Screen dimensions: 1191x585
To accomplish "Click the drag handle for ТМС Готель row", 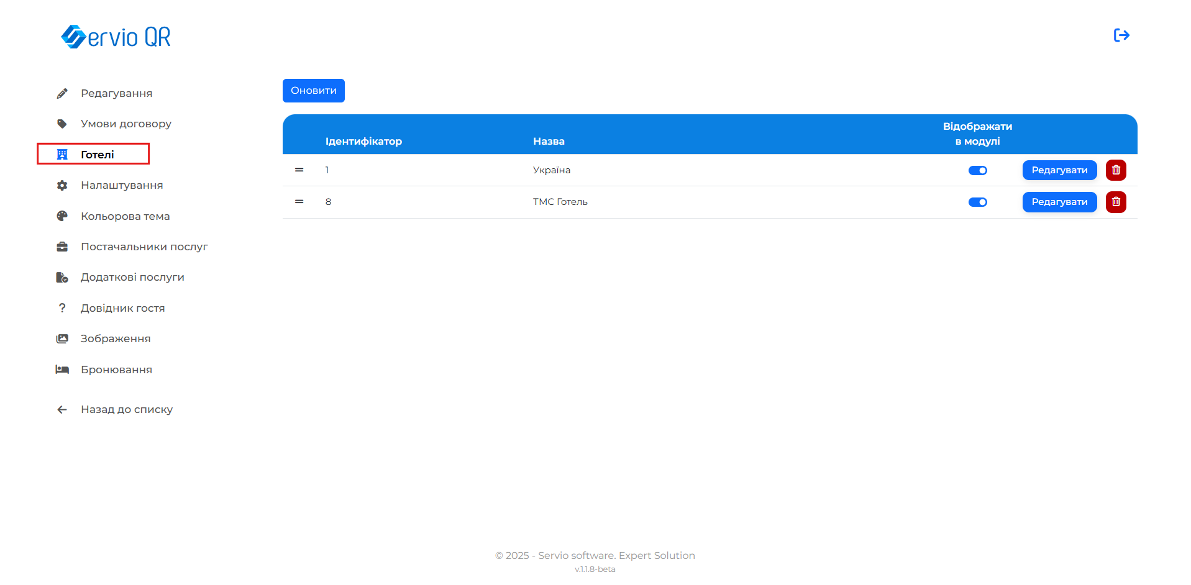I will coord(299,202).
